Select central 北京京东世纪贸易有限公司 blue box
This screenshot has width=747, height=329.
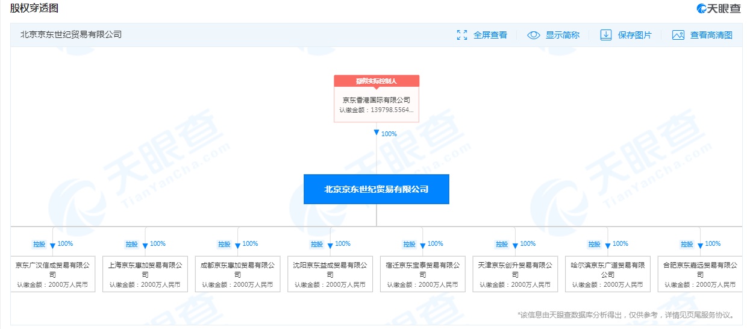(377, 189)
